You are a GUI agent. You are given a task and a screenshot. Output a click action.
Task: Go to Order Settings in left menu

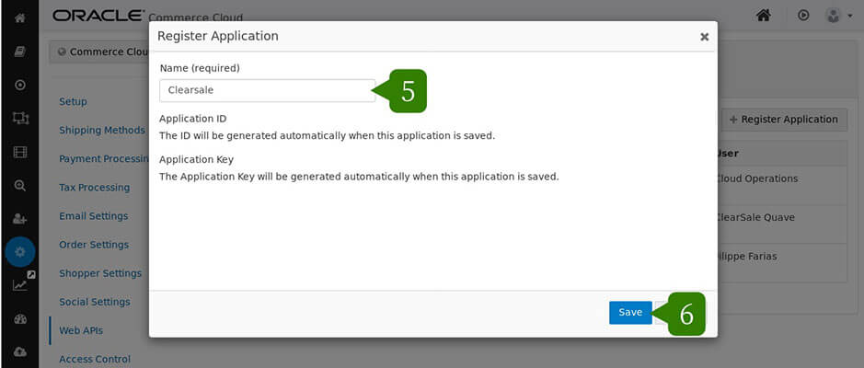click(93, 245)
